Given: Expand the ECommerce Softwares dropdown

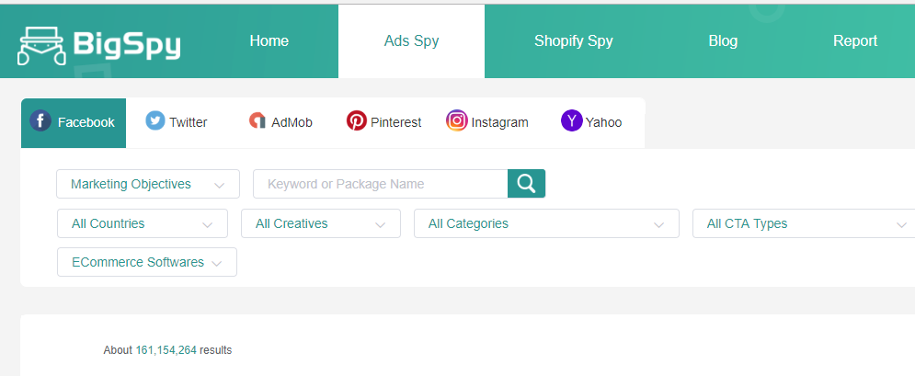Looking at the screenshot, I should point(147,262).
